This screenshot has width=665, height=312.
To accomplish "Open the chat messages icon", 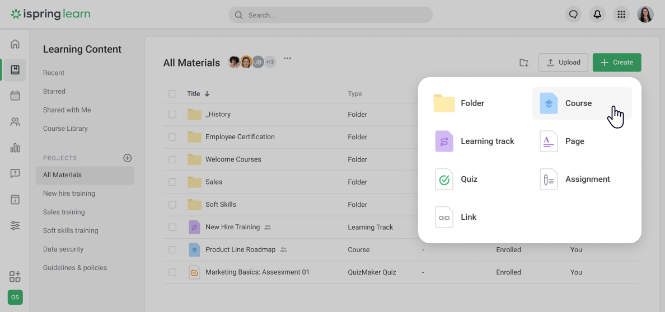I will coord(573,15).
